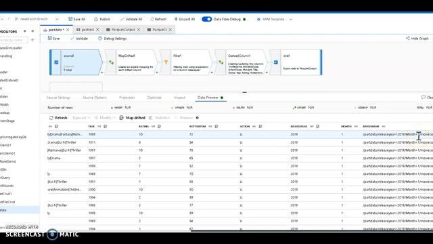Click the RELEASEYEAR column header
The image size is (433, 244).
tap(299, 127)
